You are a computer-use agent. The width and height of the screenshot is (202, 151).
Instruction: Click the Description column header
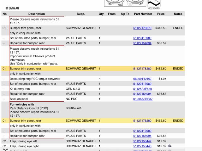pos(37,14)
